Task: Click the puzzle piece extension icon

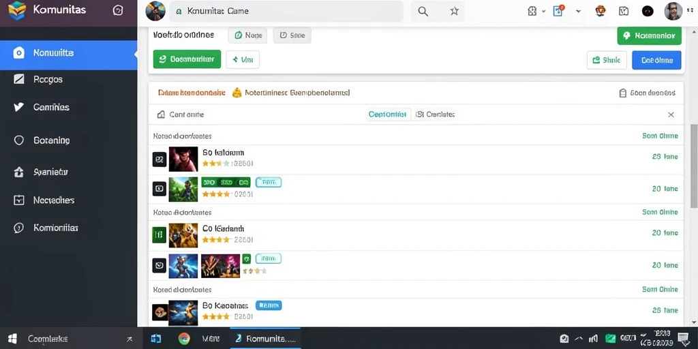Action: point(532,11)
